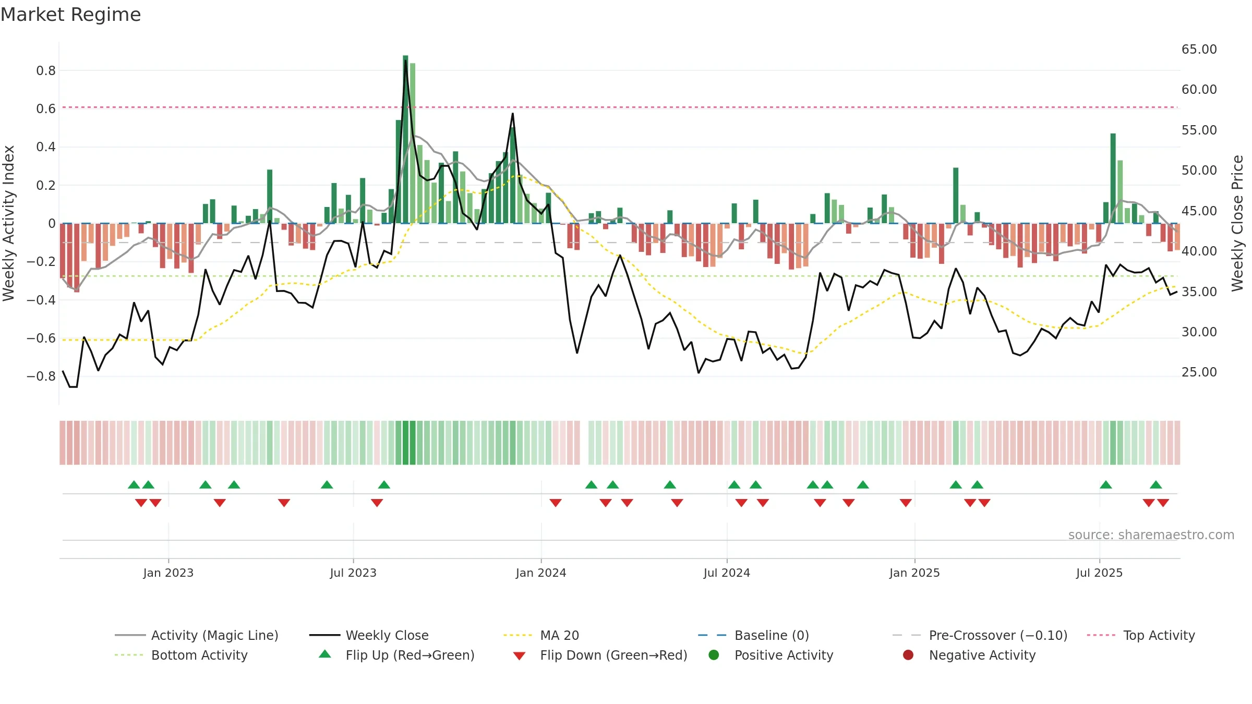This screenshot has height=704, width=1252.
Task: Click the 25.00 price axis tick
Action: 1199,372
